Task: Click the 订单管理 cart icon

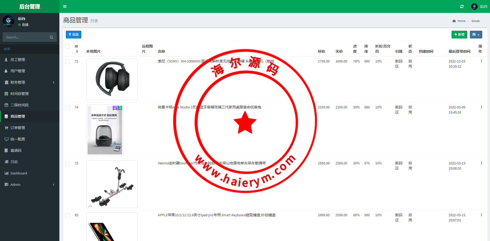Action: [6, 127]
